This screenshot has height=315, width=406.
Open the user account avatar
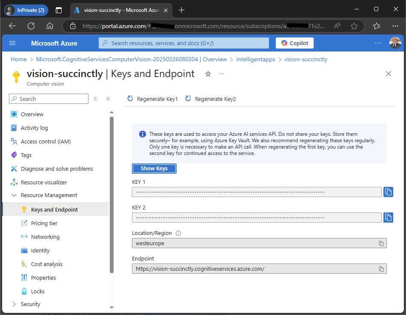click(395, 43)
